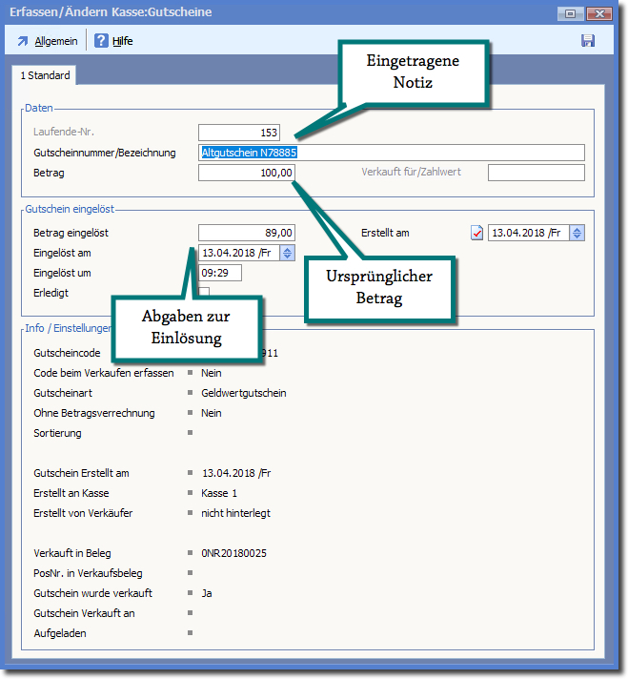This screenshot has width=628, height=679.
Task: Click the Eingelöst am date field
Action: (238, 253)
